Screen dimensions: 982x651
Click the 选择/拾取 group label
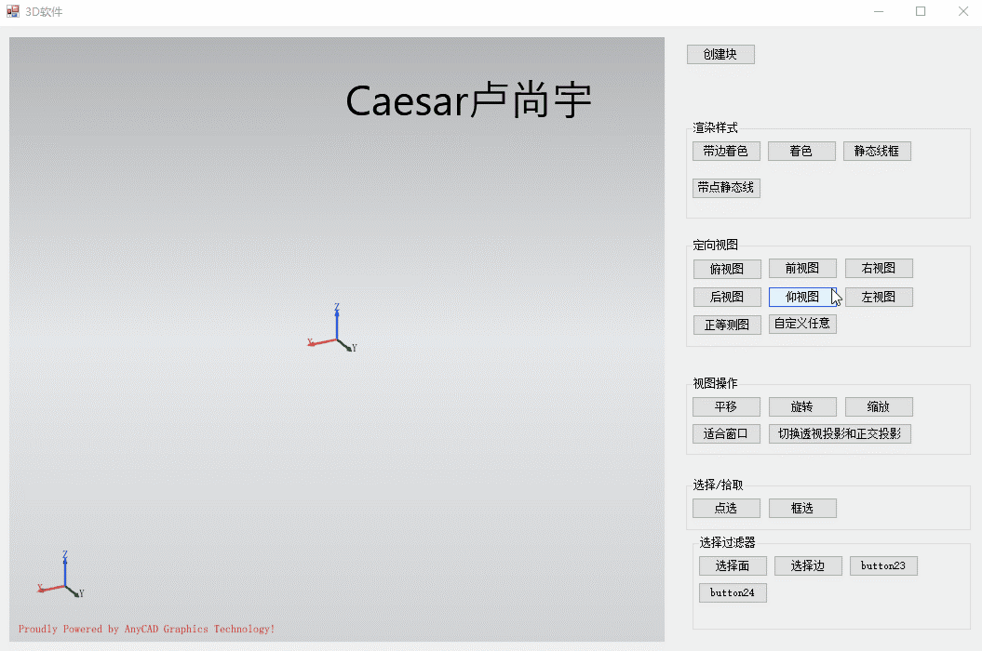(x=719, y=485)
